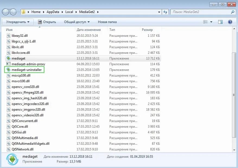This screenshot has height=168, width=238.
Task: Click the folder icon in address bar
Action: tap(24, 12)
